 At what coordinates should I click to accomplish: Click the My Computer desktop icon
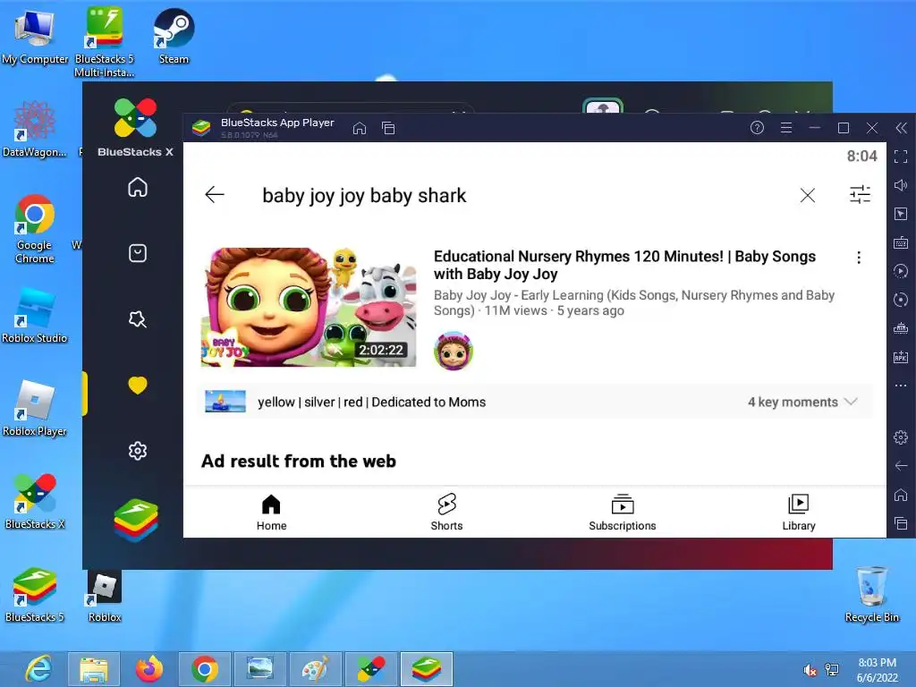pos(35,37)
